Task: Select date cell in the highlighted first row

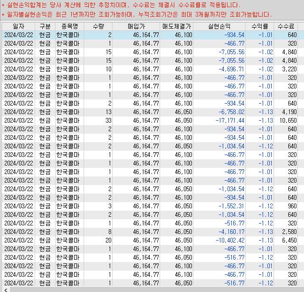Action: point(19,35)
